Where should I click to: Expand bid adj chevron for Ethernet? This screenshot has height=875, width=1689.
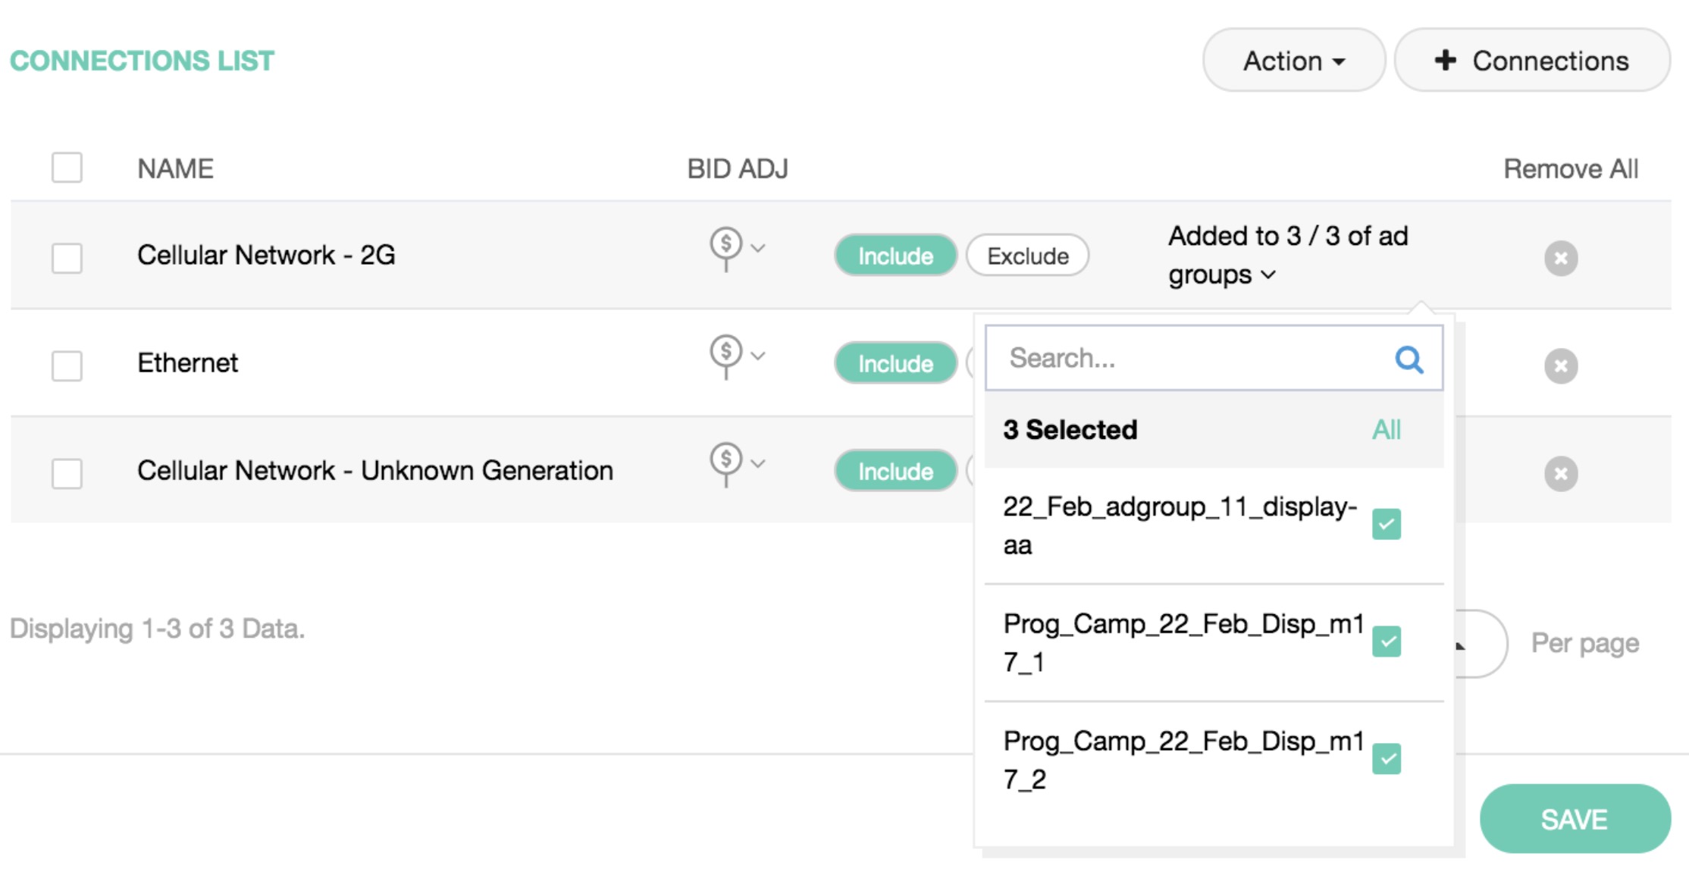(758, 355)
